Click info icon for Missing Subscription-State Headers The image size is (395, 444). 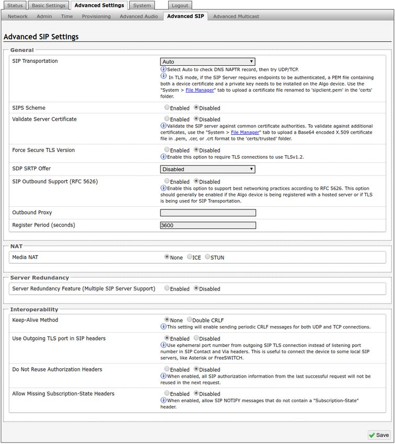point(164,400)
